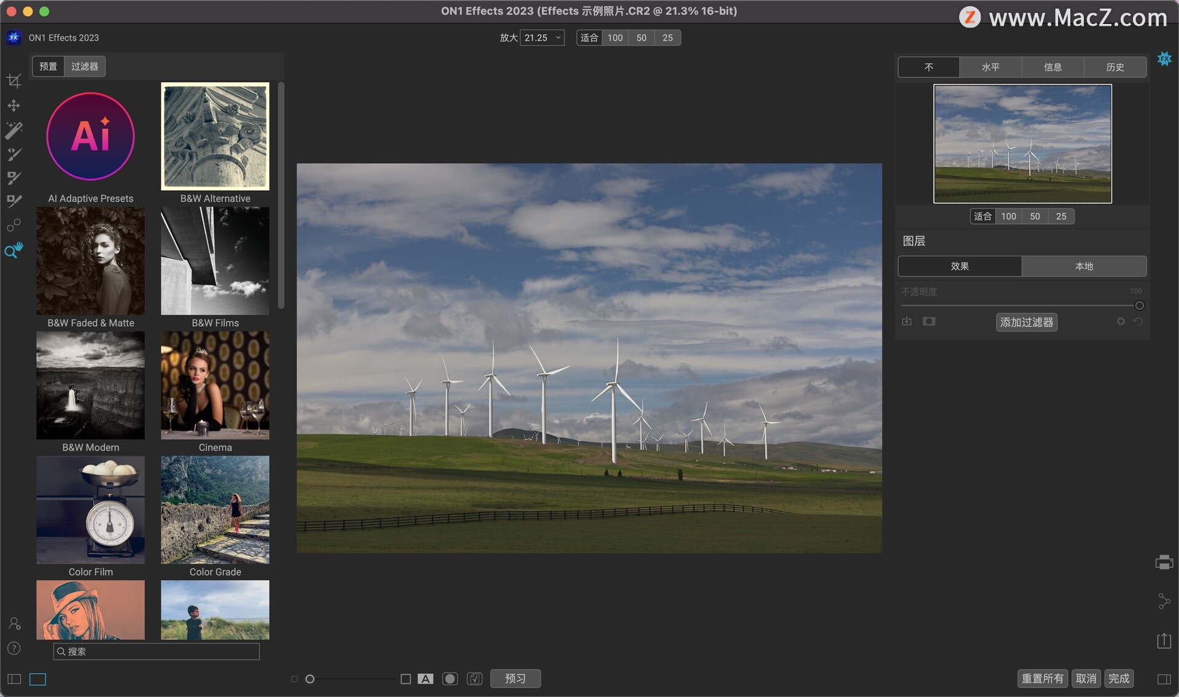This screenshot has width=1179, height=697.
Task: Open the Help question mark icon
Action: pos(14,649)
